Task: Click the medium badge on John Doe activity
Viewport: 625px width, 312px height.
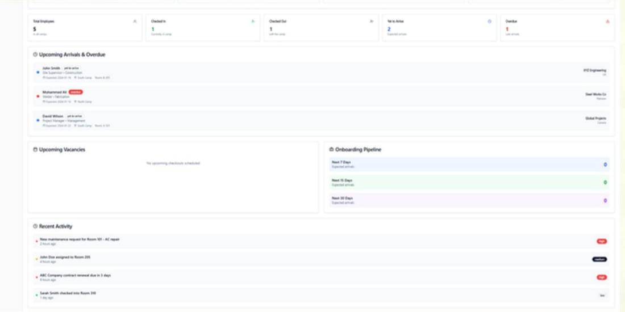Action: coord(599,259)
